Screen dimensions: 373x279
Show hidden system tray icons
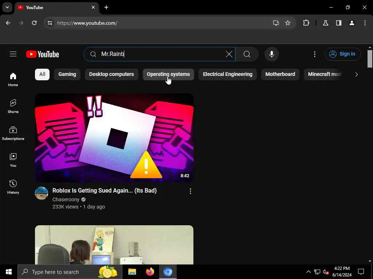click(x=308, y=272)
